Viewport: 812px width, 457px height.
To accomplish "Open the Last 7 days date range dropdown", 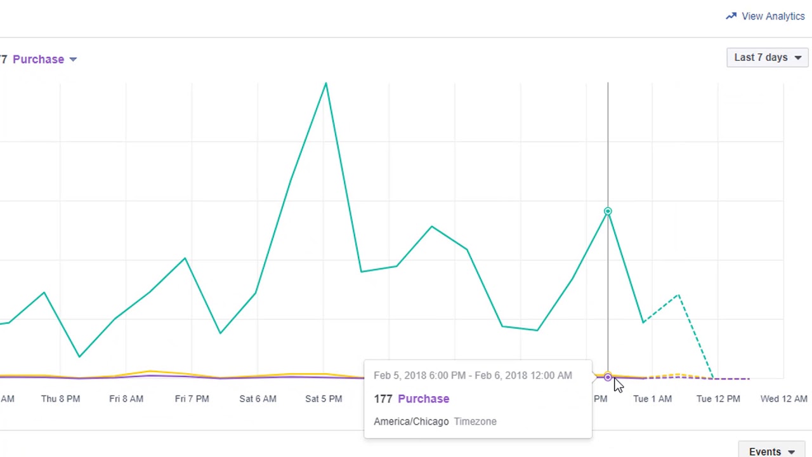I will 767,58.
